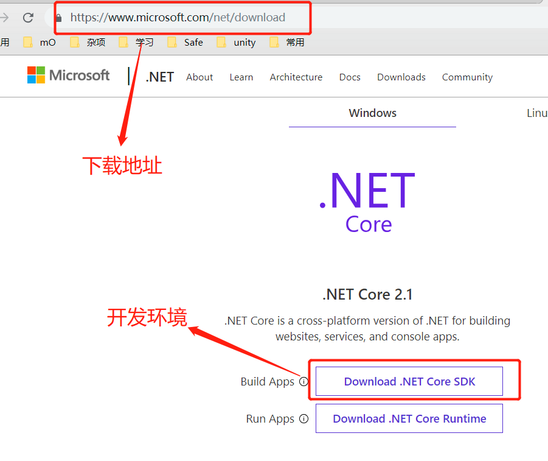The width and height of the screenshot is (548, 461).
Task: Click the .NET brand link
Action: point(160,77)
